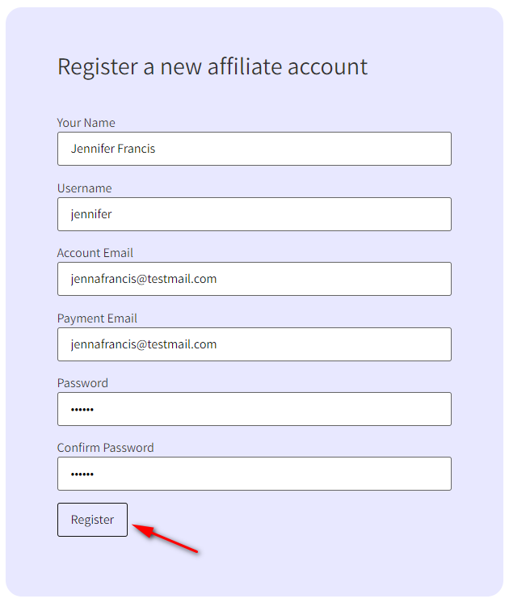
Task: Click the 'Account Email' label
Action: pos(95,253)
